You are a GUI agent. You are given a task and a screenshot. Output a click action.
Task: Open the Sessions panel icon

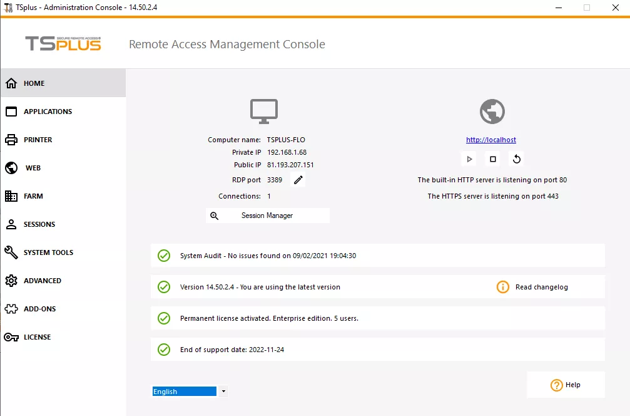point(11,224)
